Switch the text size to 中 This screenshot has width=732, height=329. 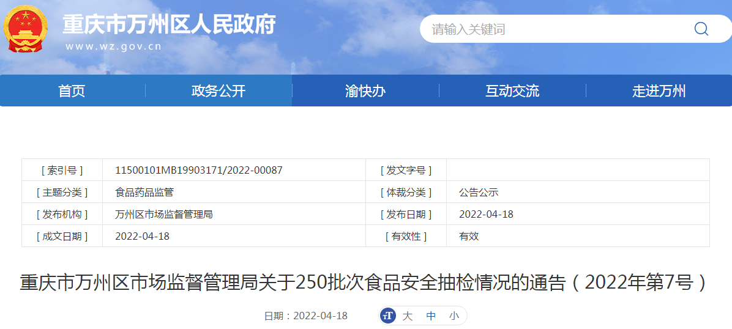[x=431, y=316]
